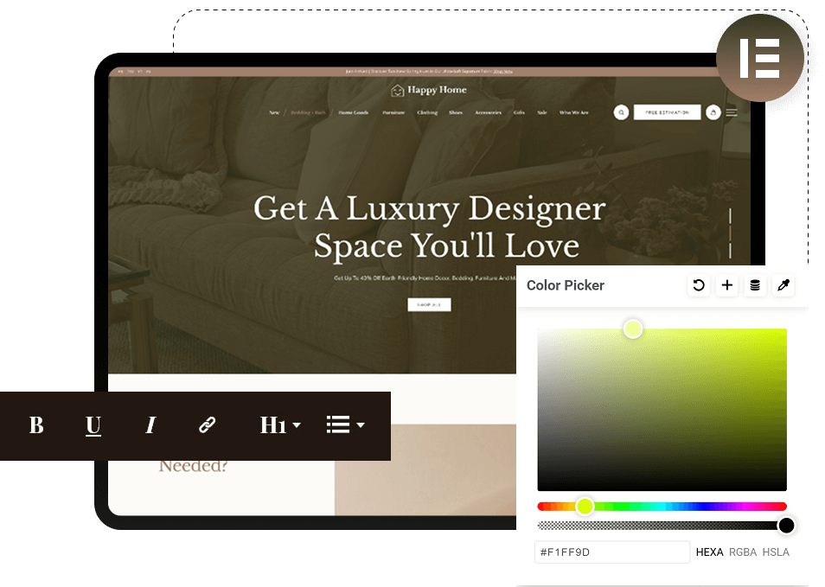This screenshot has width=825, height=587.
Task: Go to Who We Are page
Action: (573, 112)
